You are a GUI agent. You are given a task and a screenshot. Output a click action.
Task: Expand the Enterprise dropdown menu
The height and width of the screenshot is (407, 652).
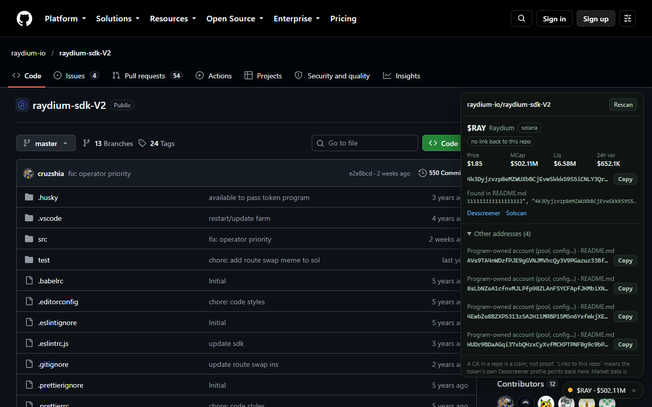[x=297, y=19]
